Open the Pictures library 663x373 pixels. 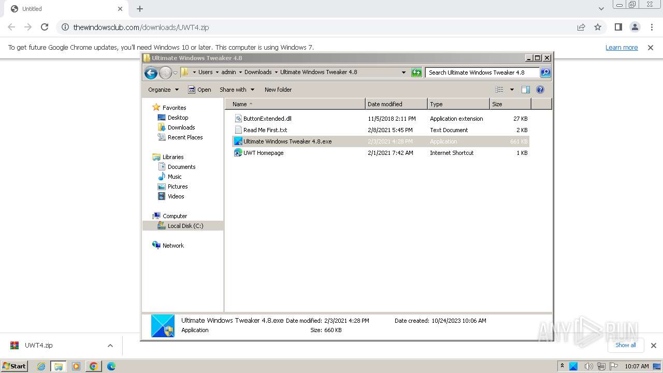click(x=178, y=187)
